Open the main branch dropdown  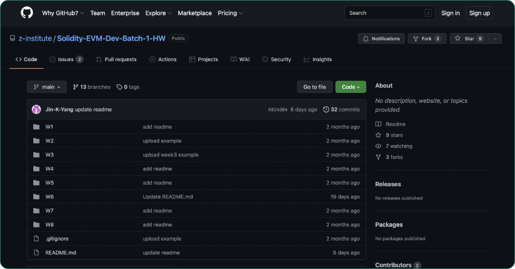[x=47, y=87]
